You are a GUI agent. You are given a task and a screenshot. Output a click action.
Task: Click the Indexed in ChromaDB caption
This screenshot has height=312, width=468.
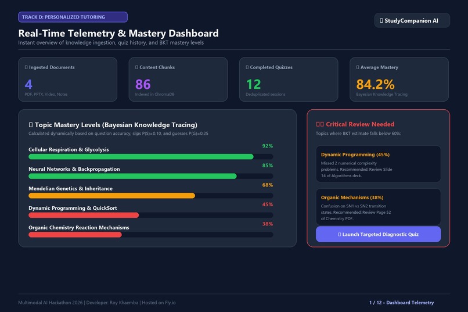(x=154, y=94)
